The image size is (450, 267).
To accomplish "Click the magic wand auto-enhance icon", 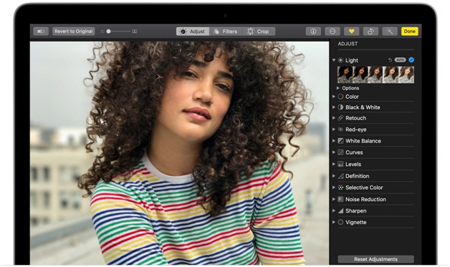I will point(390,31).
